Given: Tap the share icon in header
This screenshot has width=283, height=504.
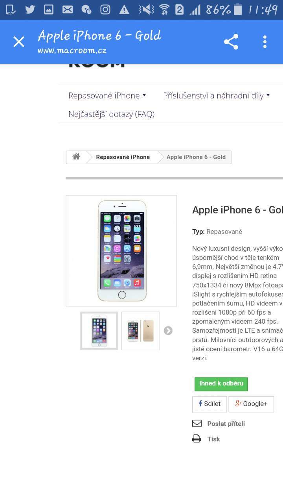Looking at the screenshot, I should [x=231, y=42].
